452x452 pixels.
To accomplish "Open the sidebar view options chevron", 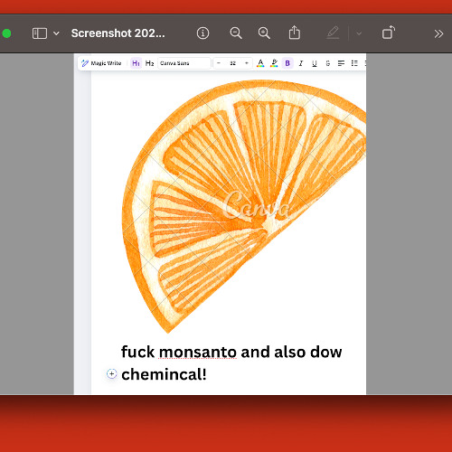I will pyautogui.click(x=56, y=33).
